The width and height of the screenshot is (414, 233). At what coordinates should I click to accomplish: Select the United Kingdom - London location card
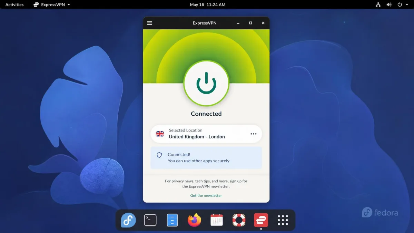206,134
